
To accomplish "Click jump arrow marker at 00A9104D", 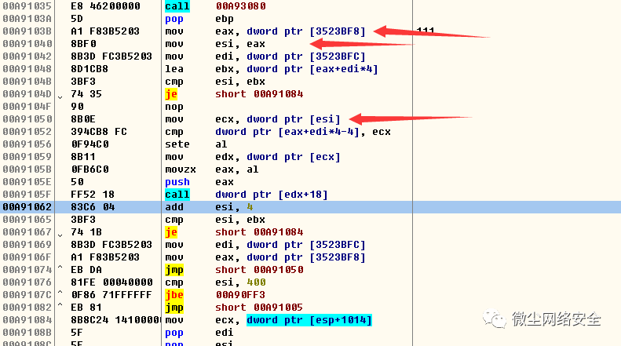I will tap(60, 97).
